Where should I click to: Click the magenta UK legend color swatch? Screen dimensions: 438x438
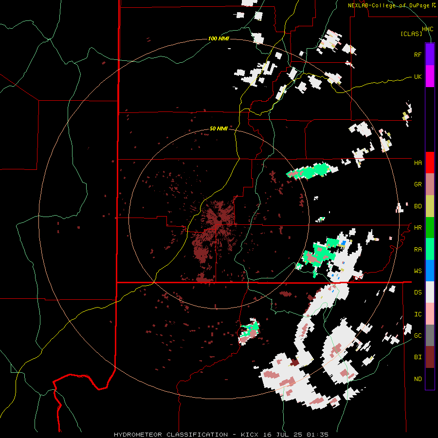point(430,76)
